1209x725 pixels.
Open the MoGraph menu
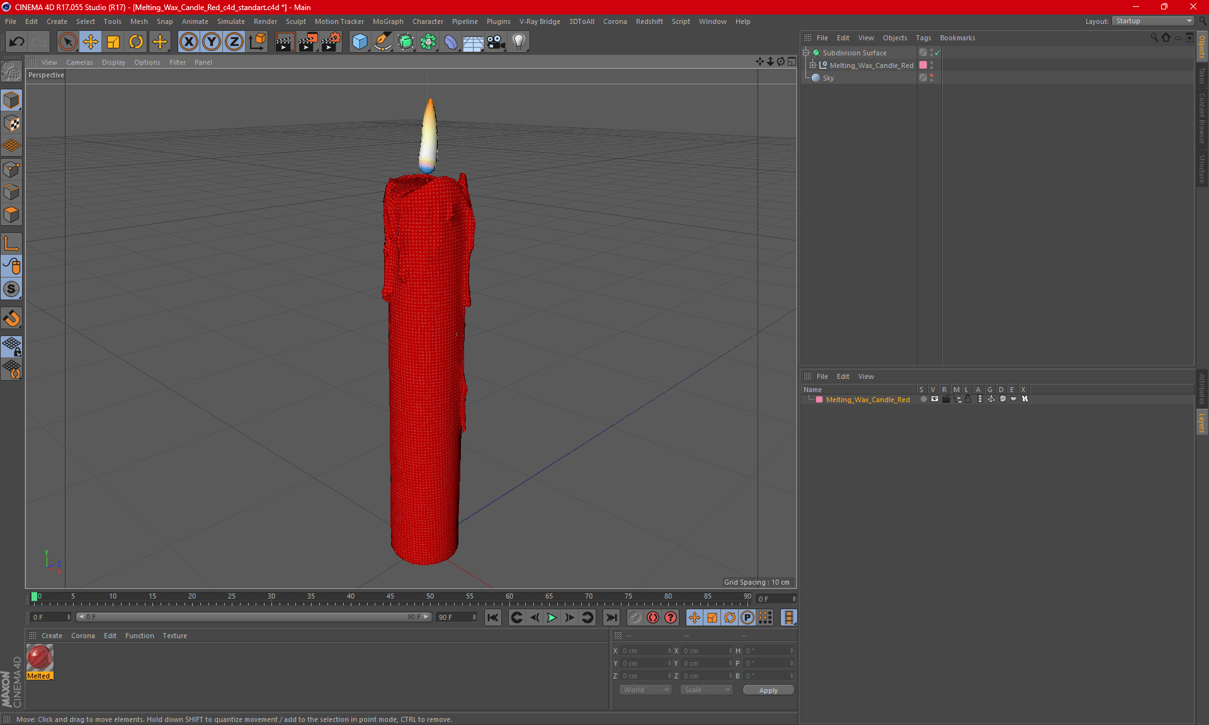tap(388, 21)
